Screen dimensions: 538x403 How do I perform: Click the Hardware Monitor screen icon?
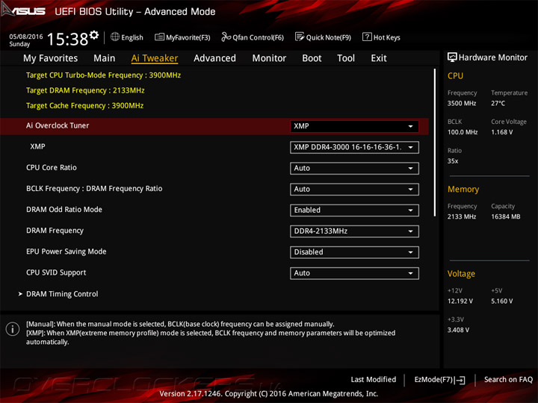452,57
